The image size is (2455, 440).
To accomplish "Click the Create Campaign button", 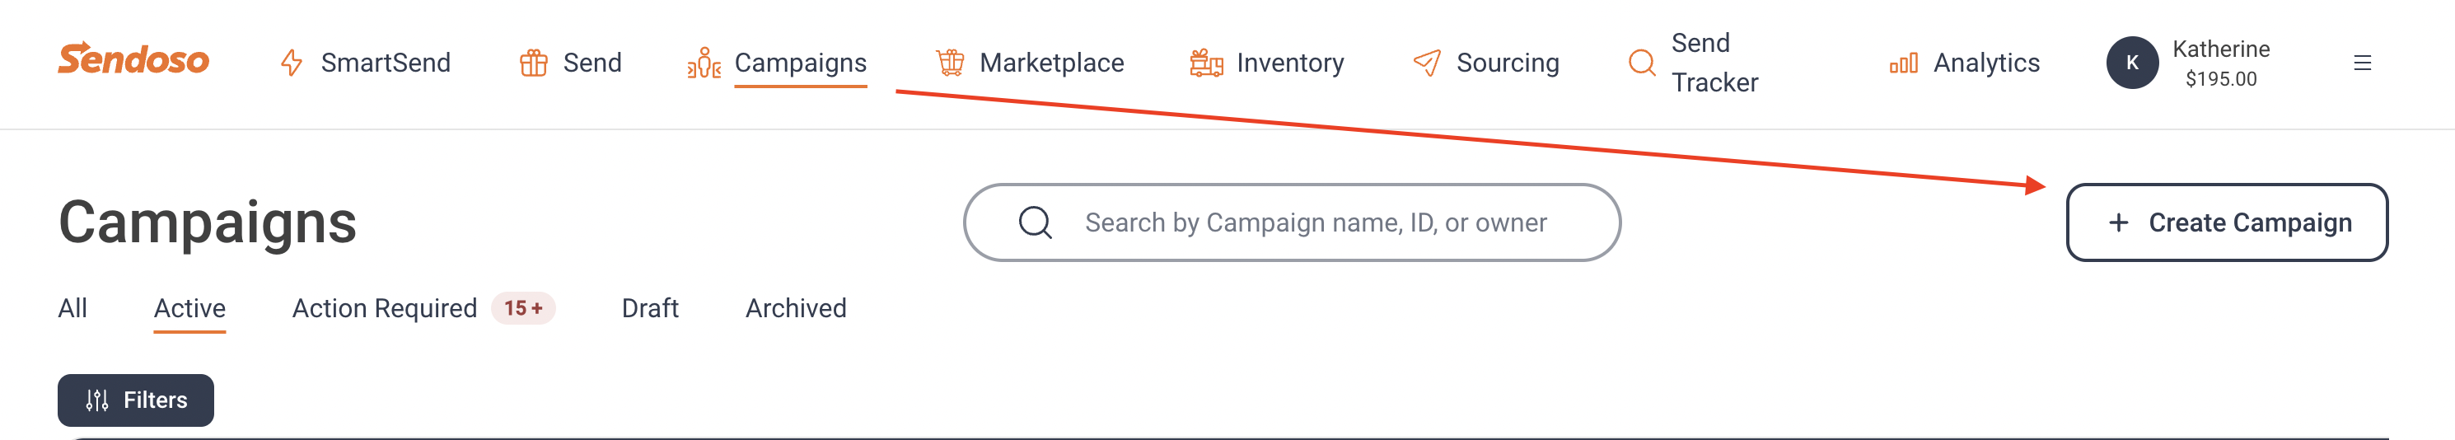I will [2226, 222].
